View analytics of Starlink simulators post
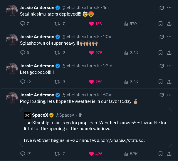The image size is (178, 161). pos(126,24)
